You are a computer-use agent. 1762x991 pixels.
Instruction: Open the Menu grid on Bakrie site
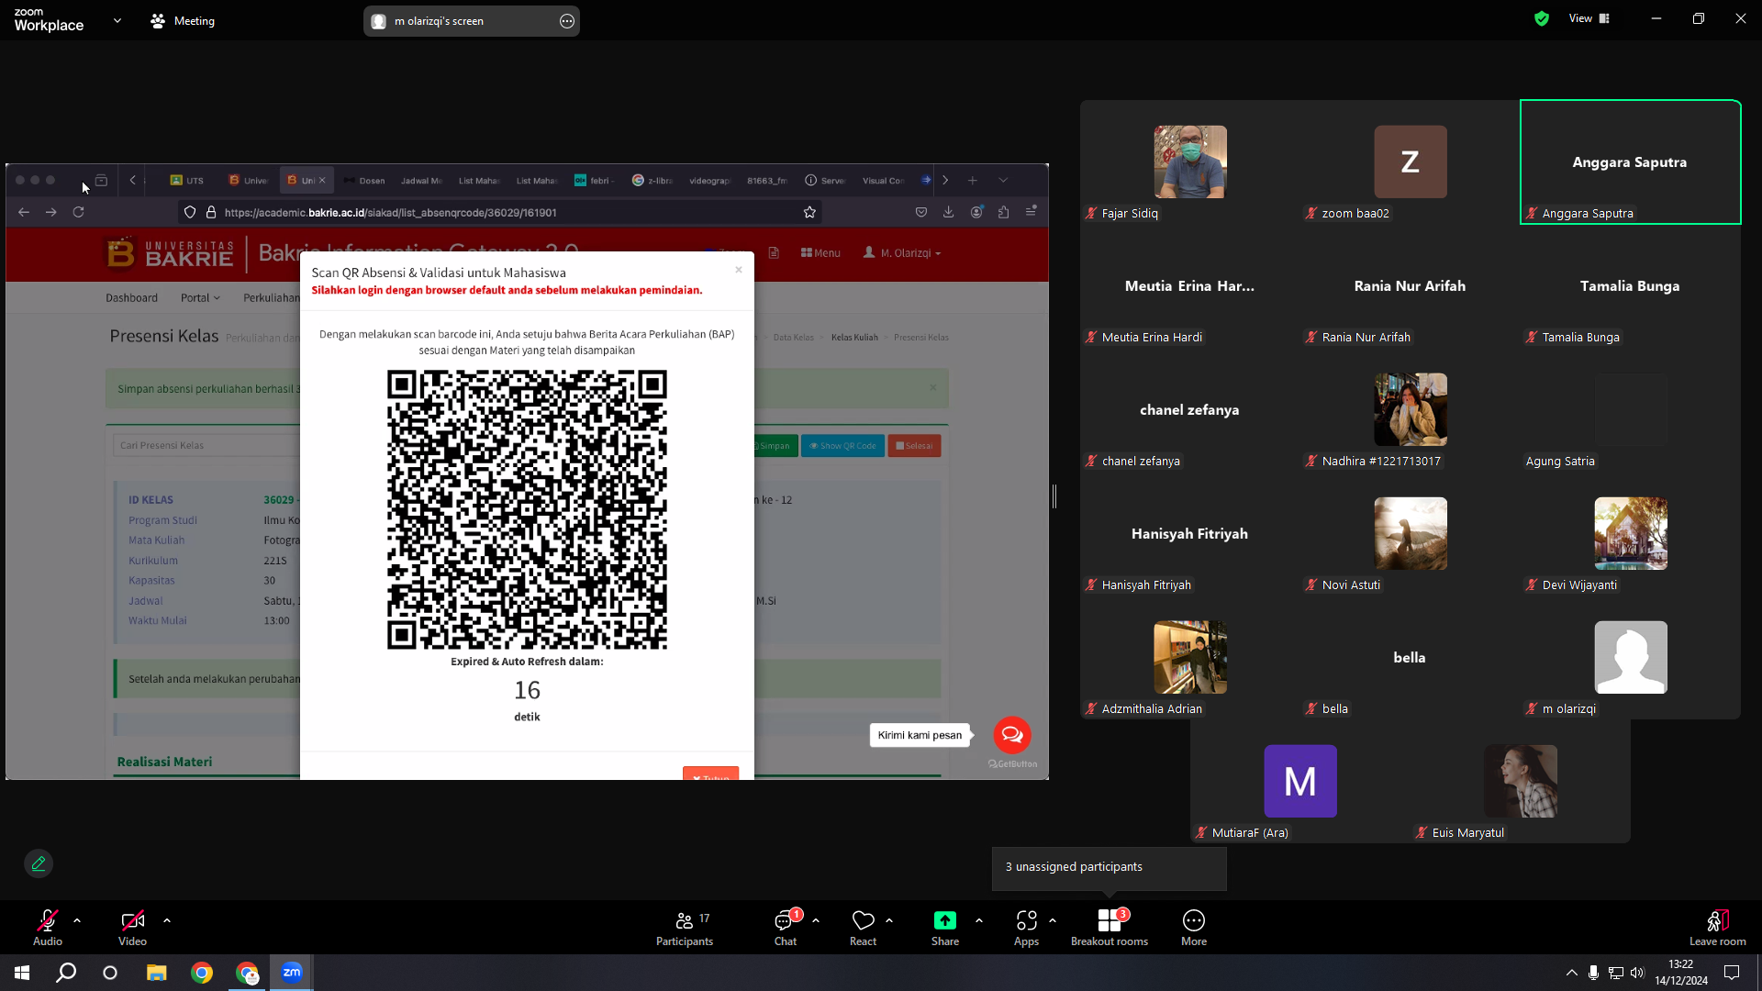820,253
